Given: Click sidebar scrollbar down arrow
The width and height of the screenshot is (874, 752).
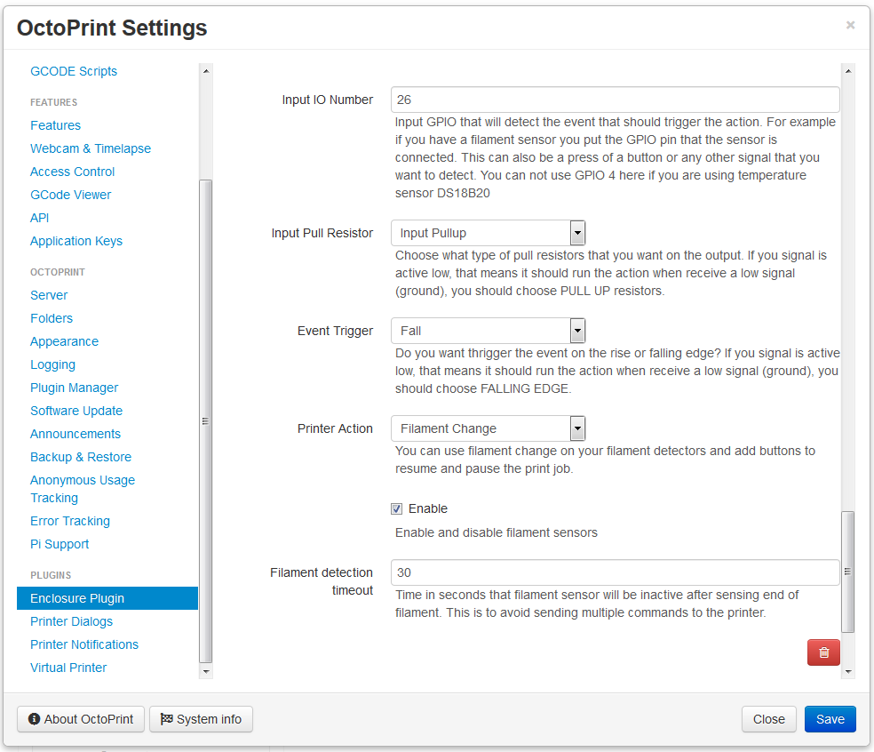Looking at the screenshot, I should (x=206, y=671).
